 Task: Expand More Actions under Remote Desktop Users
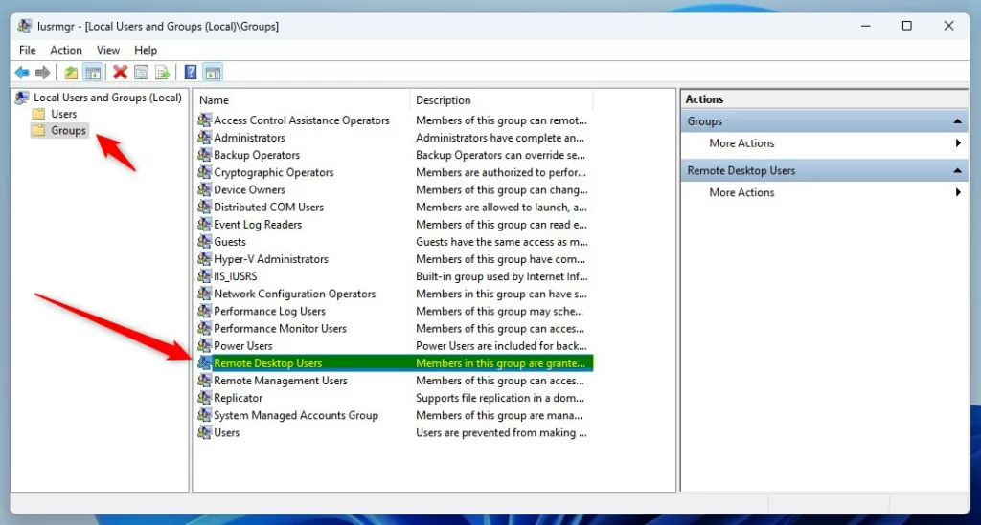pos(741,192)
